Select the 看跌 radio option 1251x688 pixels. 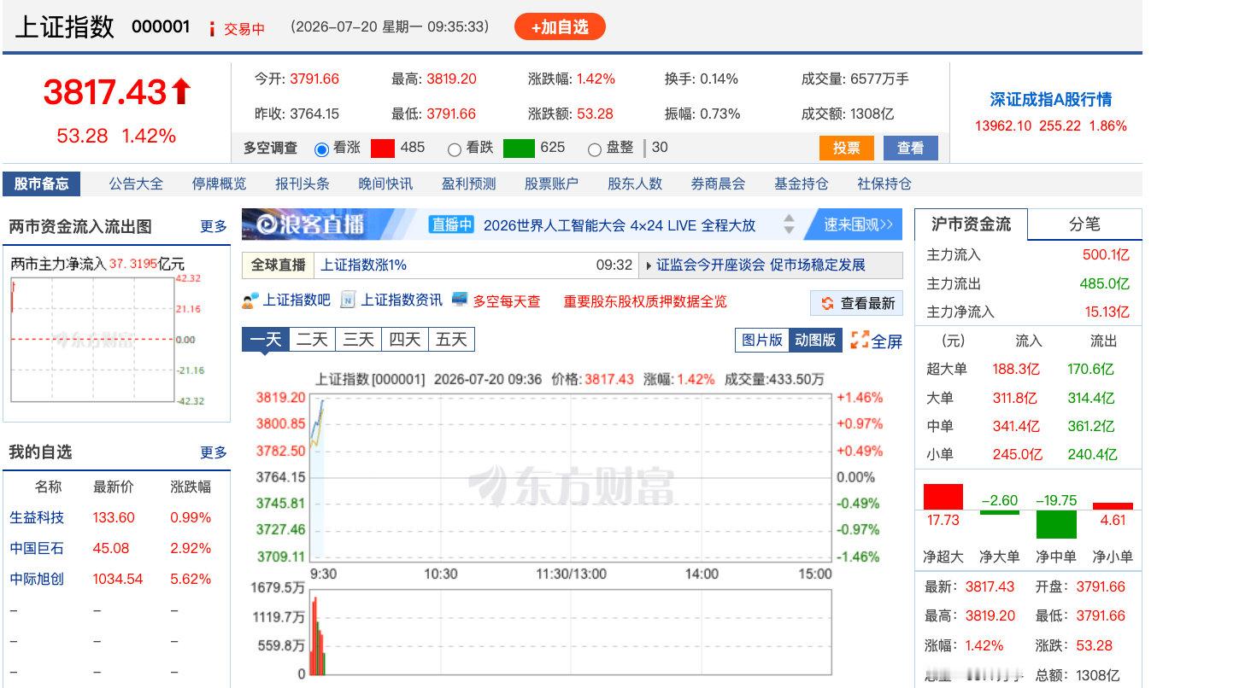[455, 149]
